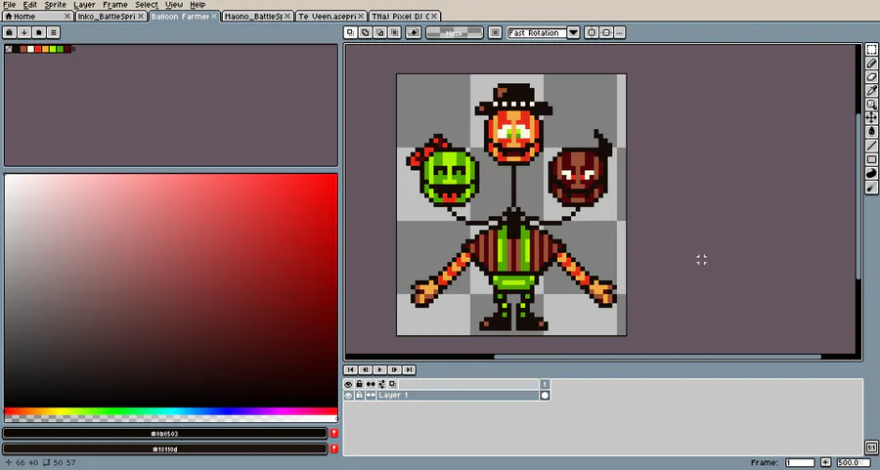Close the Balloon Farmer tab

(214, 17)
